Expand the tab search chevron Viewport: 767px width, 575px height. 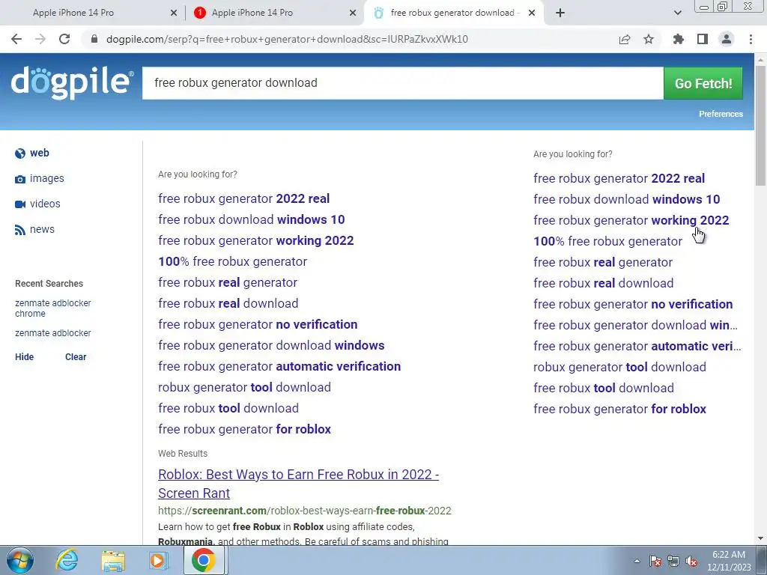[677, 13]
